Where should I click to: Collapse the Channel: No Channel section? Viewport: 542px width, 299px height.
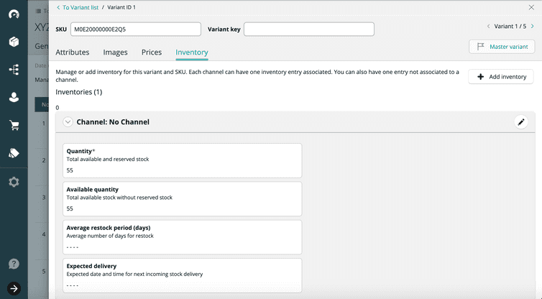pyautogui.click(x=68, y=122)
